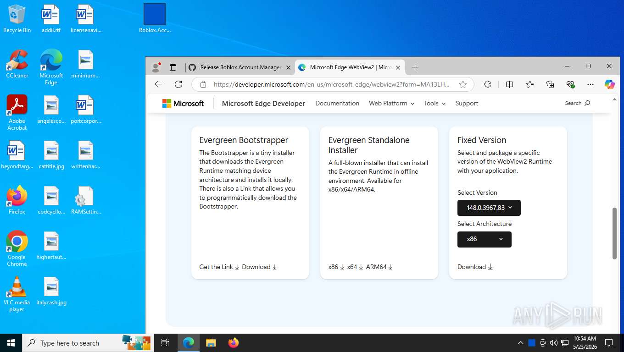Switch to Release Roblox Account Manager tab
This screenshot has width=624, height=352.
coord(240,67)
